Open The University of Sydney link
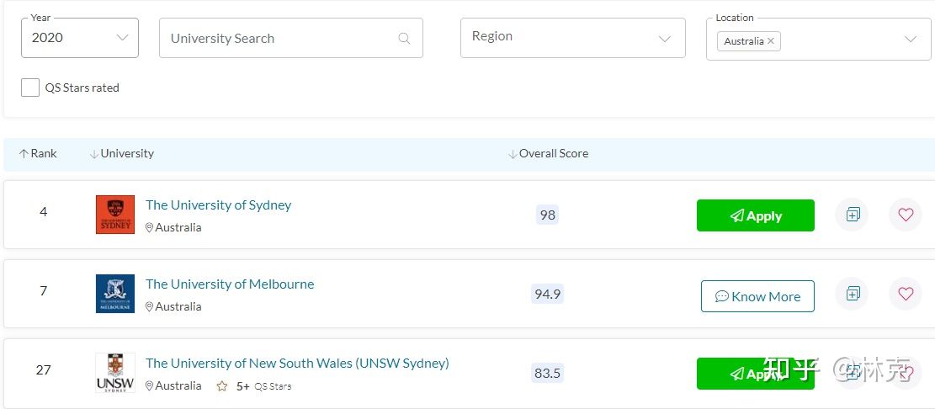935x409 pixels. (x=218, y=205)
